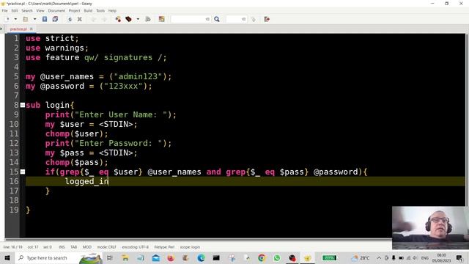The image size is (469, 264).
Task: Collapse the sub login fold marker
Action: point(23,105)
